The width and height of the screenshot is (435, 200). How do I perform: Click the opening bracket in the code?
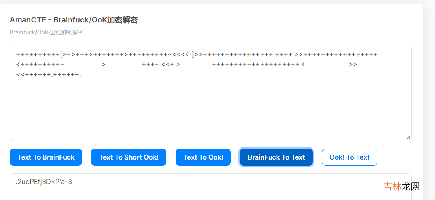[61, 54]
